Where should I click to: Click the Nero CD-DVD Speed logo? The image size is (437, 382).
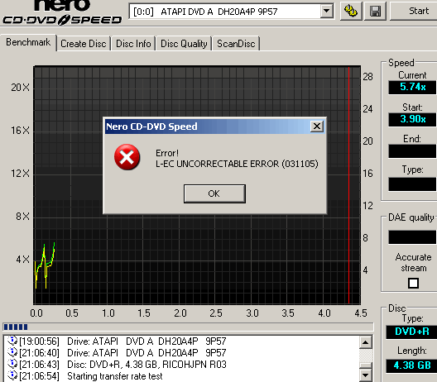62,12
